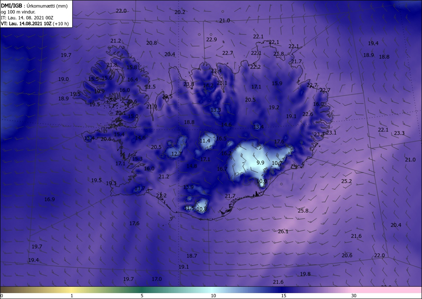Click the 'IT: Lau. 14. 08. 2021 00Z' line
The height and width of the screenshot is (299, 422).
click(x=27, y=18)
